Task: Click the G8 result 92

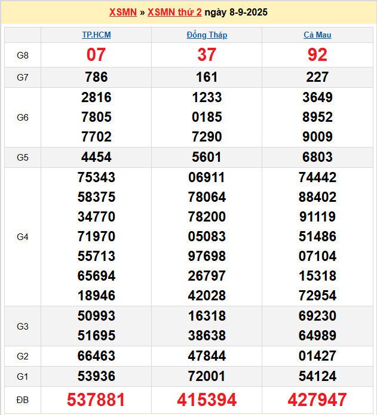Action: click(x=317, y=55)
